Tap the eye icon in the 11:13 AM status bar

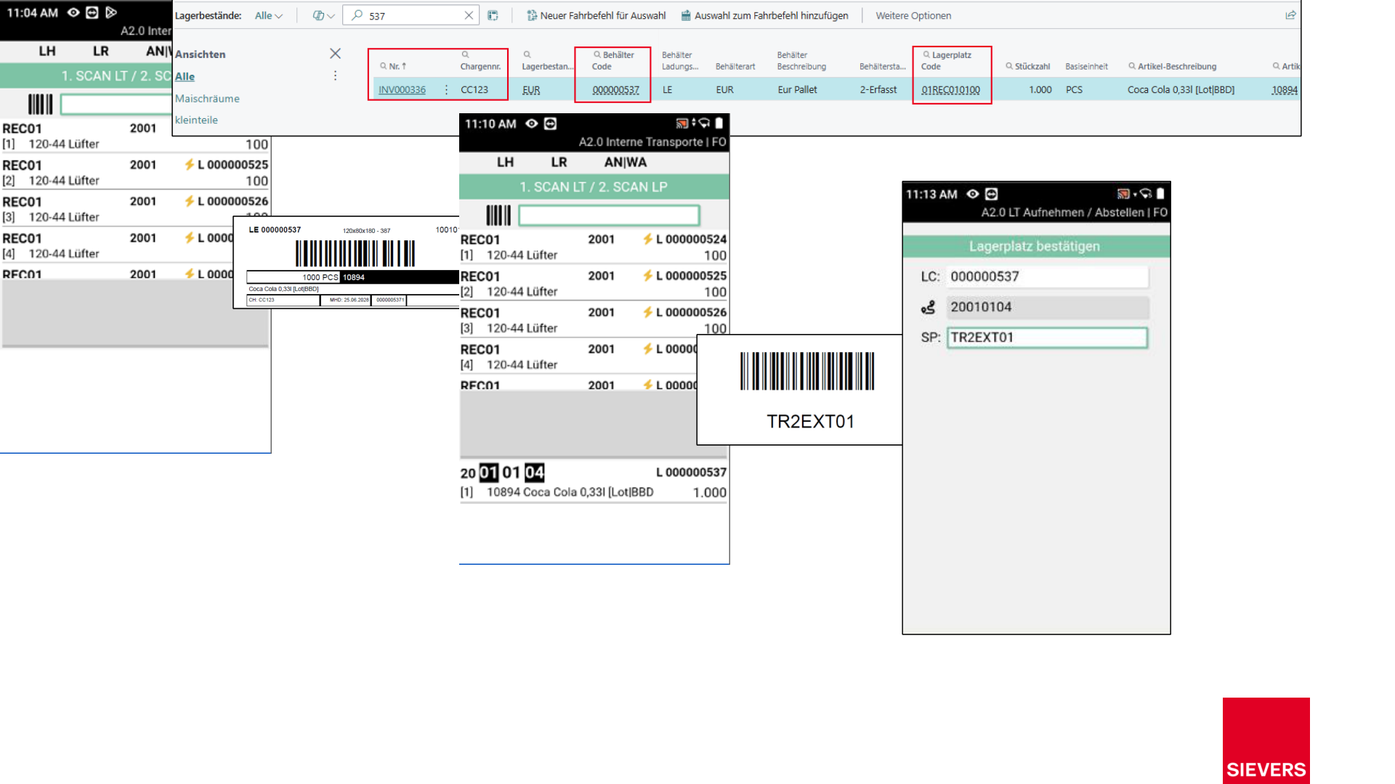(x=973, y=194)
